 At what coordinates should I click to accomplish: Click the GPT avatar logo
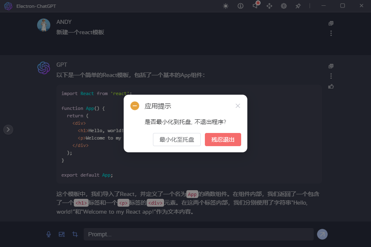pyautogui.click(x=44, y=68)
